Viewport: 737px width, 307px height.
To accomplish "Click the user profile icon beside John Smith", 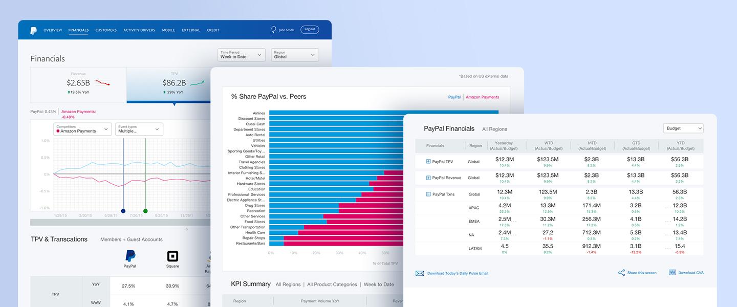I will (x=273, y=30).
